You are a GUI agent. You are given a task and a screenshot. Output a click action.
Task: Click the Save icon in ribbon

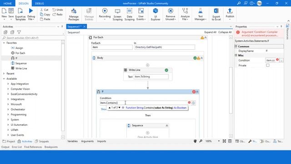[x=11, y=11]
